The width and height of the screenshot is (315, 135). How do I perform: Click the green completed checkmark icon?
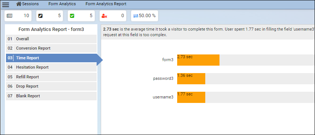[72, 16]
